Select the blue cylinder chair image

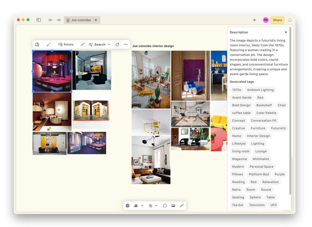point(191,76)
